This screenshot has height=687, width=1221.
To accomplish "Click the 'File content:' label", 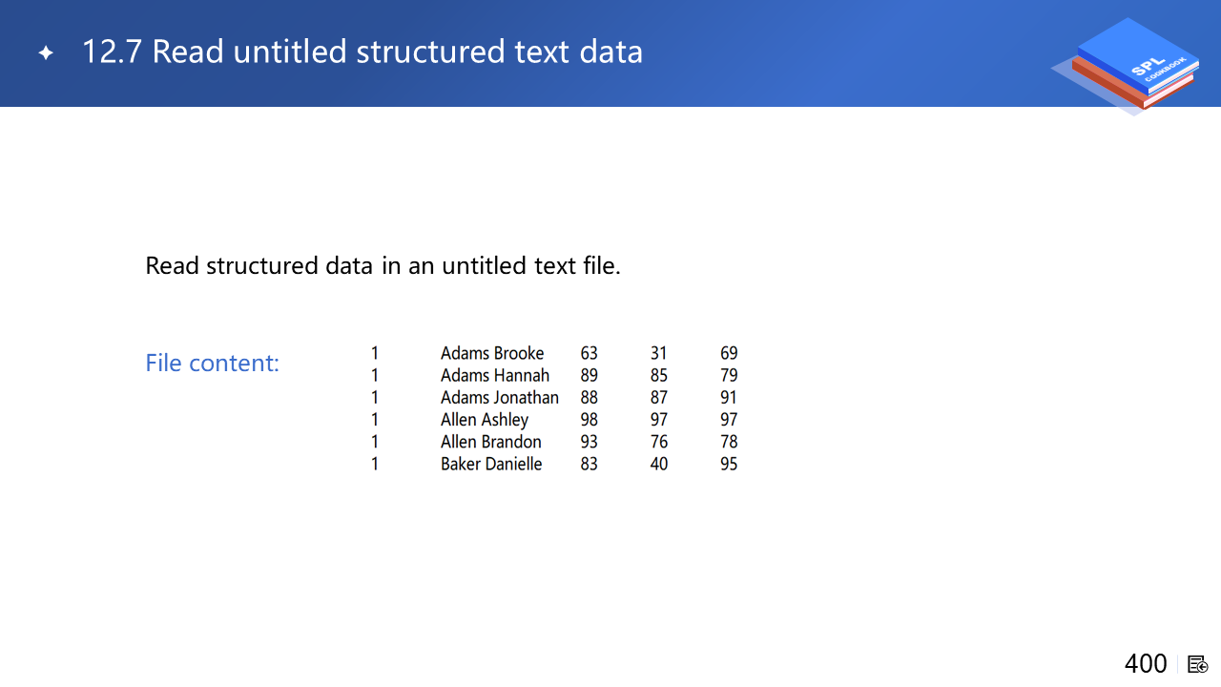I will point(212,363).
